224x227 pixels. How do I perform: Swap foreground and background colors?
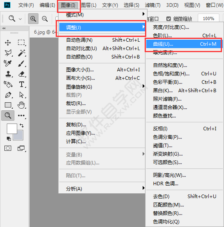tap(22, 125)
